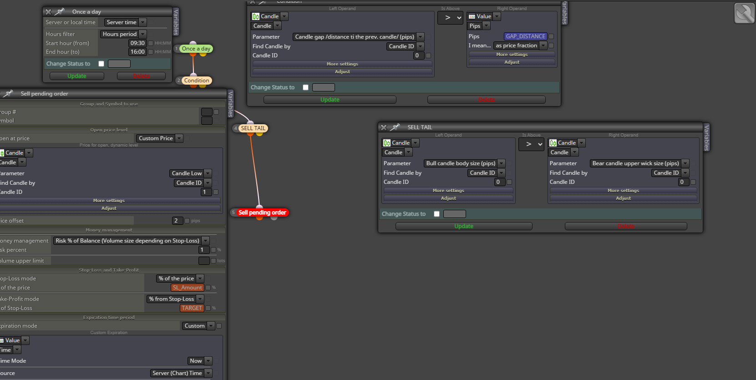The height and width of the screenshot is (380, 756).
Task: Click the candle icon in the SELL TAIL left operand
Action: tap(387, 143)
